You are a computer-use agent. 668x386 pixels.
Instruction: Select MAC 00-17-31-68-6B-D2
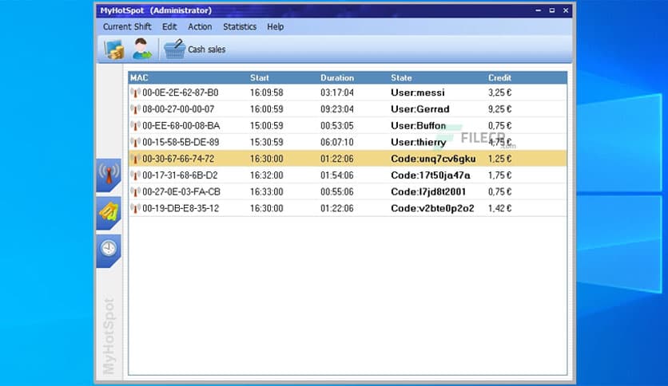[x=180, y=175]
